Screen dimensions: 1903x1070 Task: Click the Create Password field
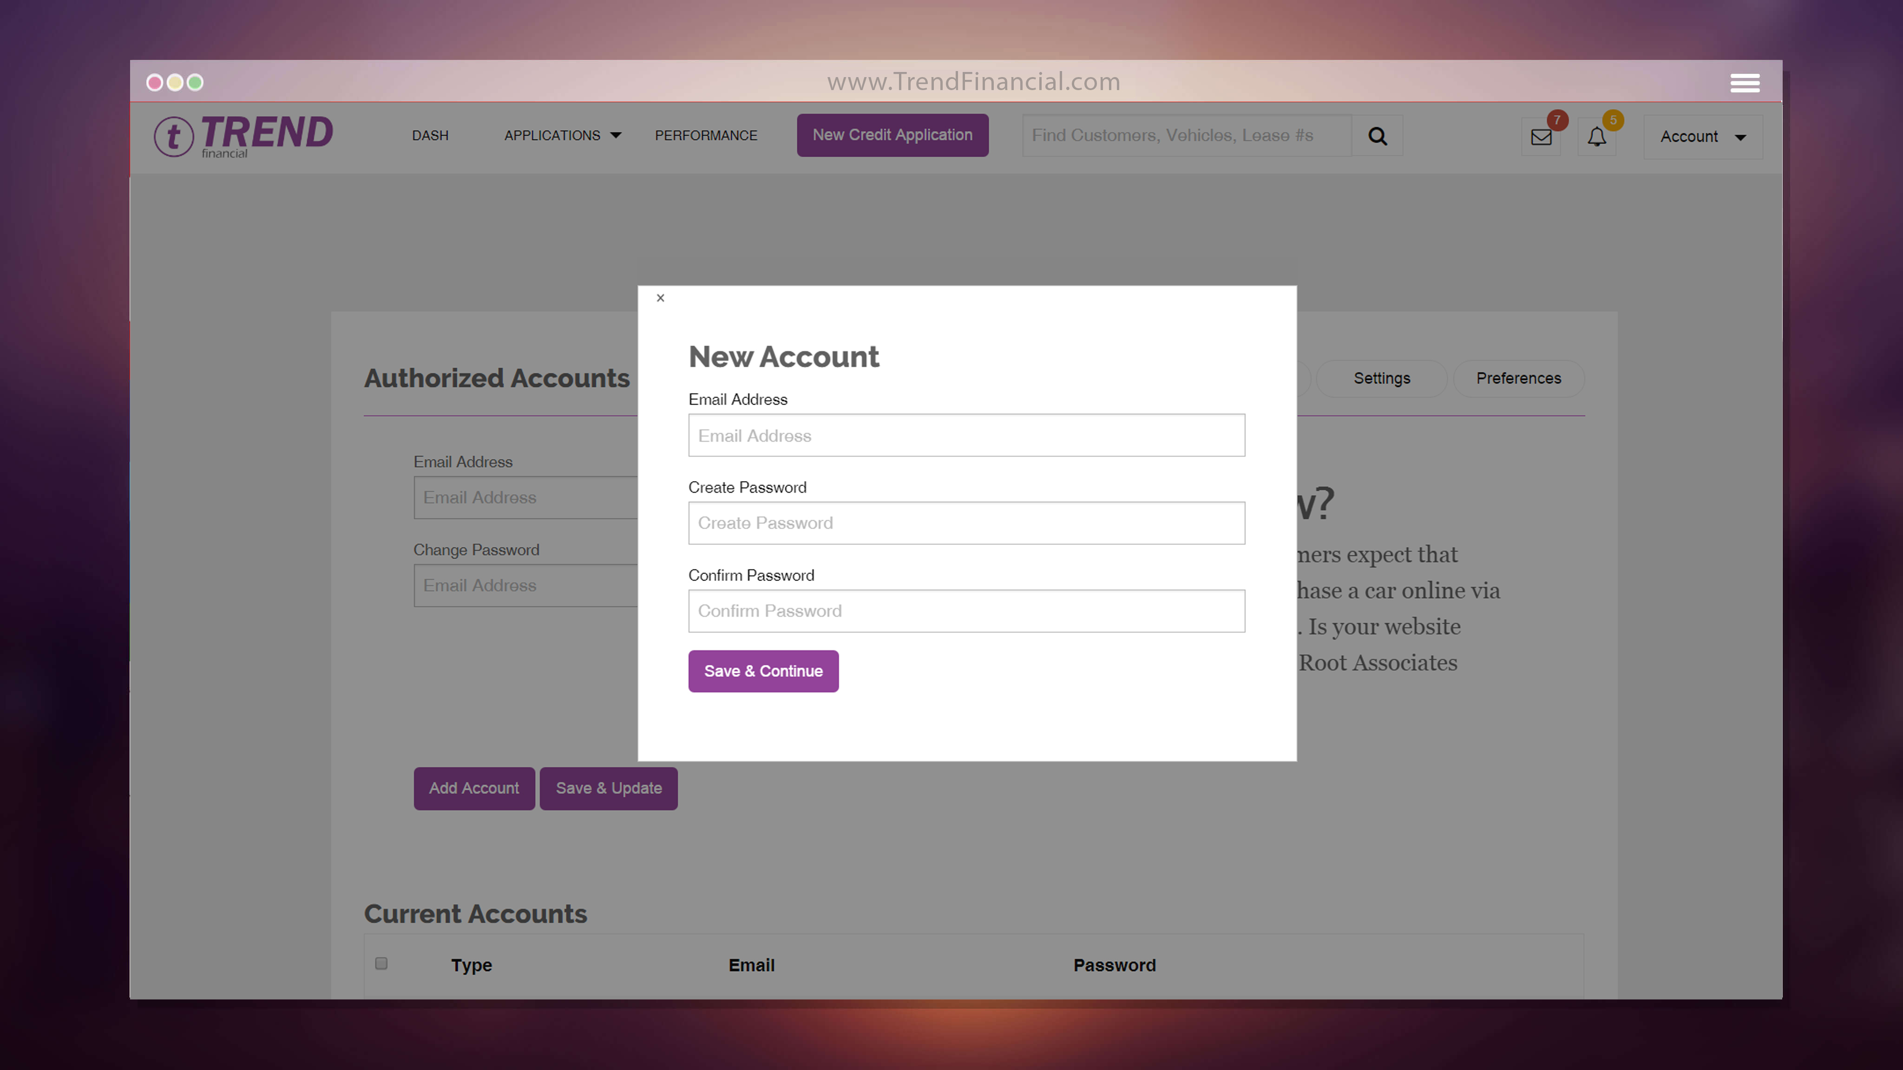(x=966, y=523)
